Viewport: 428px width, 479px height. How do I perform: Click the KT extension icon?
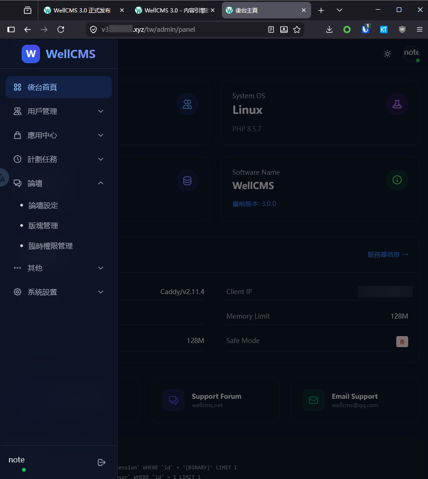384,30
